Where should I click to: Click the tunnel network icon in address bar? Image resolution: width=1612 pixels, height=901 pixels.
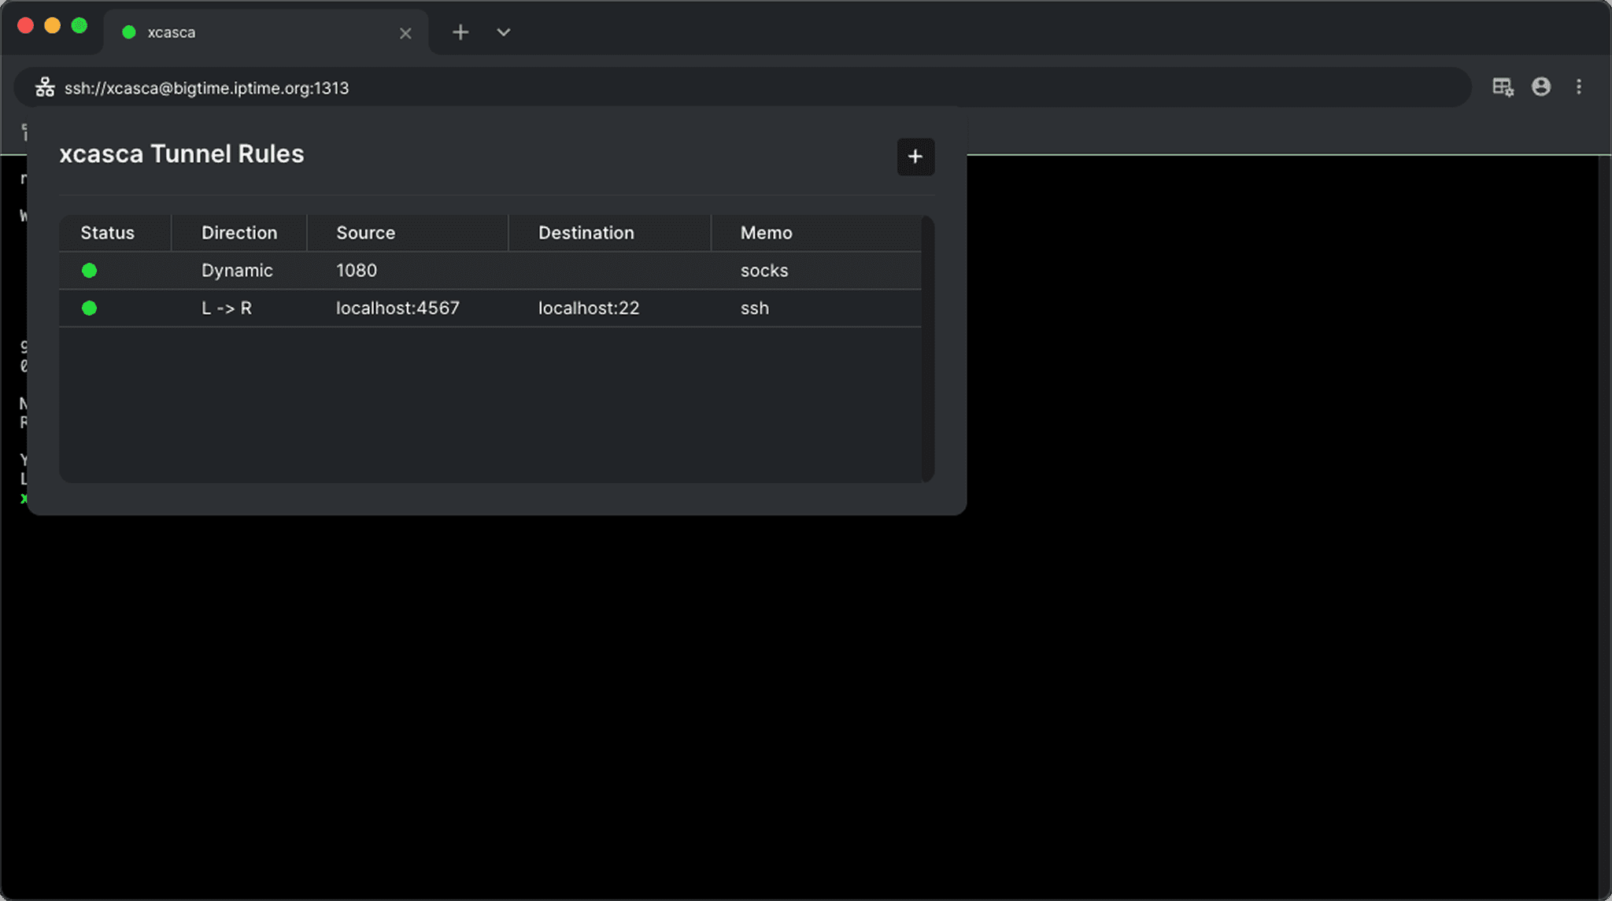(45, 87)
